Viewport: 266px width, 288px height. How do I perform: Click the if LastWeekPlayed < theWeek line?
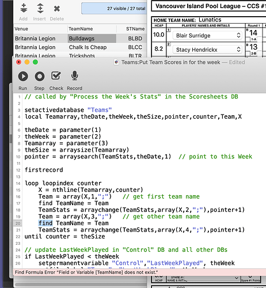tap(72, 256)
